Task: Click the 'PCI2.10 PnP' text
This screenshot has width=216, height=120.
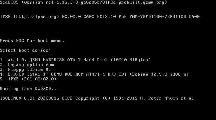Action: (112, 17)
